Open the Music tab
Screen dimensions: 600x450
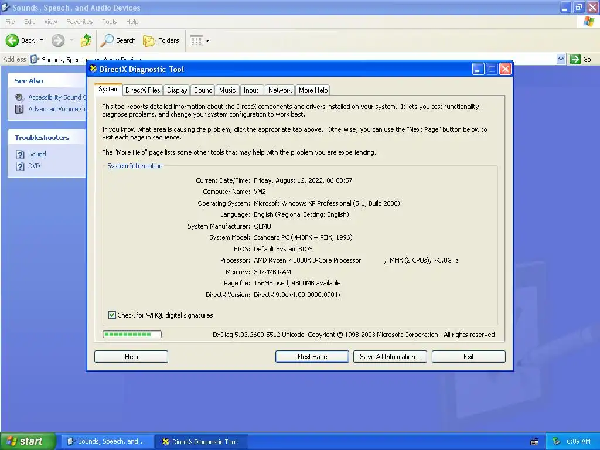pos(227,90)
